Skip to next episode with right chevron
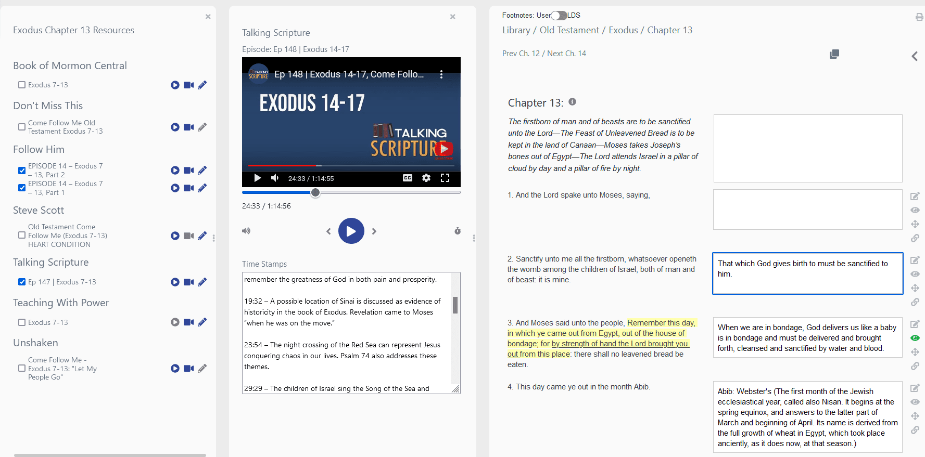The height and width of the screenshot is (457, 925). coord(374,231)
